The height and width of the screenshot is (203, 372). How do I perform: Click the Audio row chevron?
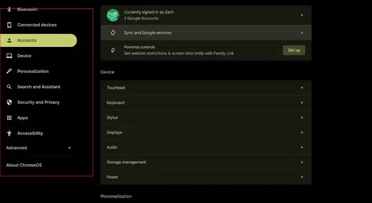302,147
